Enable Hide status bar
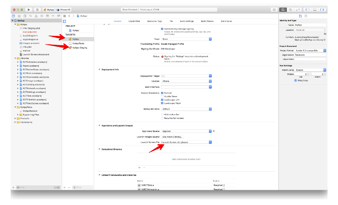This screenshot has width=338, height=205. [162, 115]
